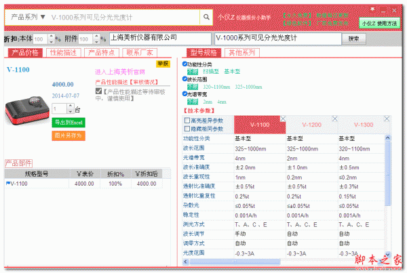
Task: Click the V-1000系列可见分光光度计 series field next to 搜索
Action: (278, 39)
